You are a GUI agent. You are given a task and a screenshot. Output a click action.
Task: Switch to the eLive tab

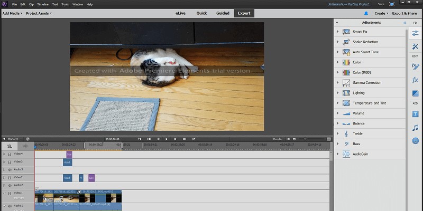[x=180, y=13]
